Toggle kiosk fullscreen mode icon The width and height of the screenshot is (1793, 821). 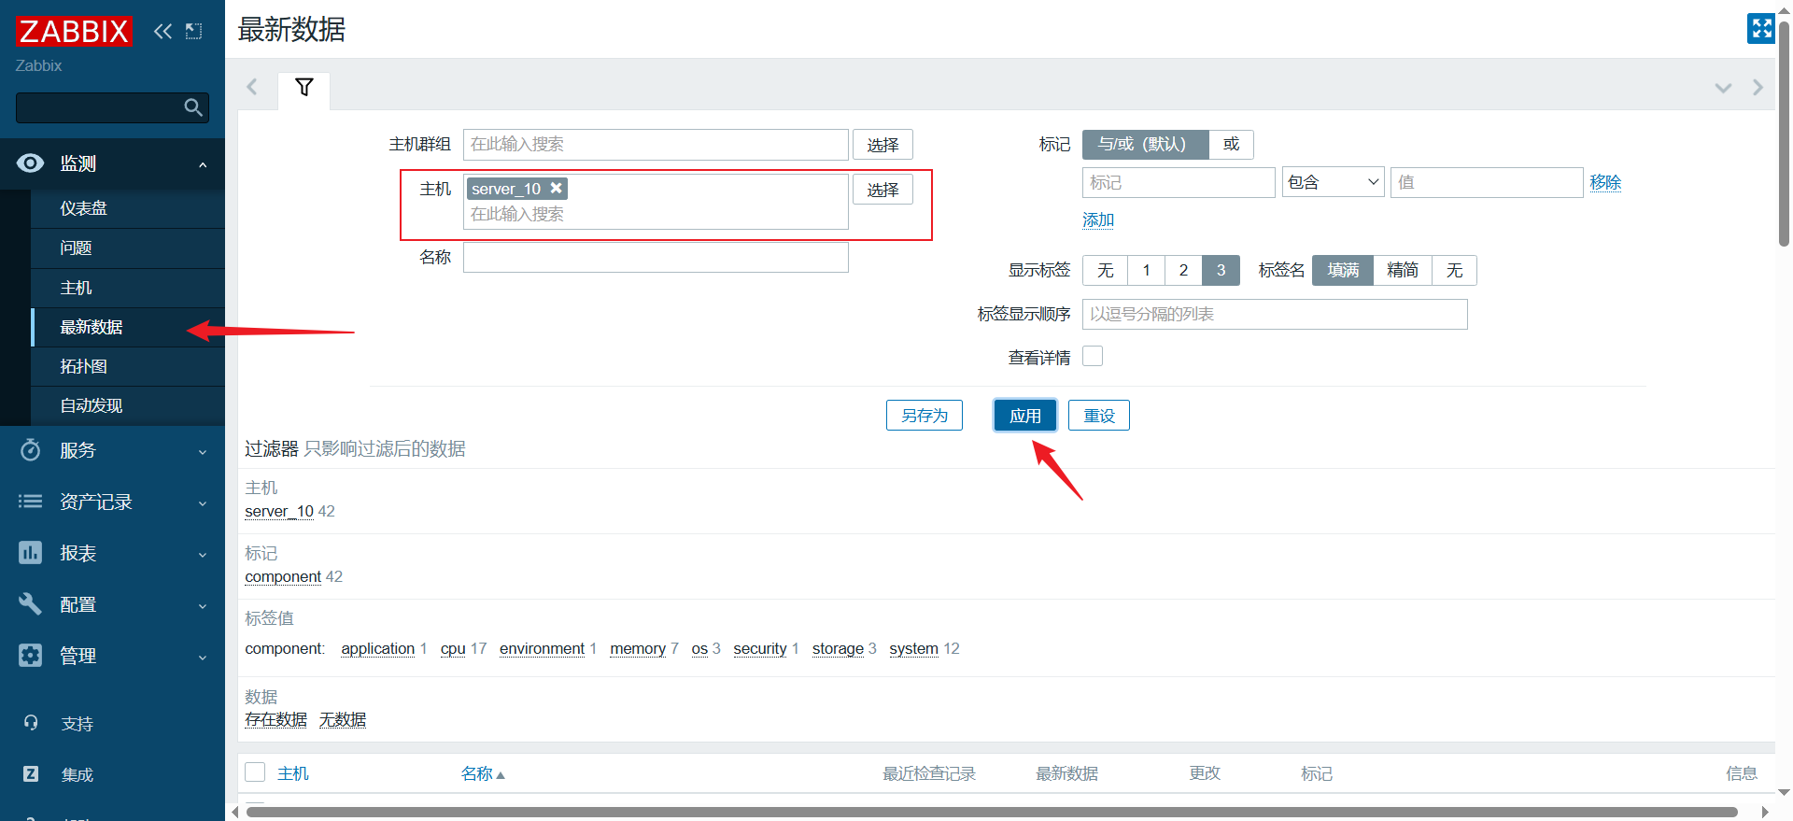click(1760, 29)
